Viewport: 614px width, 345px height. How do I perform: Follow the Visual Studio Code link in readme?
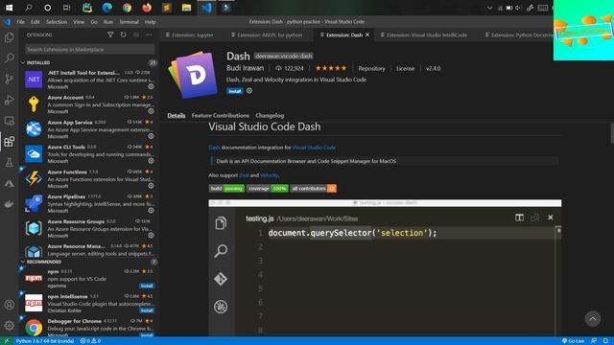pos(314,148)
